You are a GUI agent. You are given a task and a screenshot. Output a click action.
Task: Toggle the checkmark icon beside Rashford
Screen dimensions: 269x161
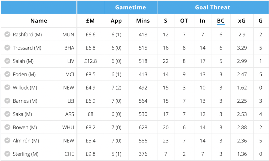point(7,35)
